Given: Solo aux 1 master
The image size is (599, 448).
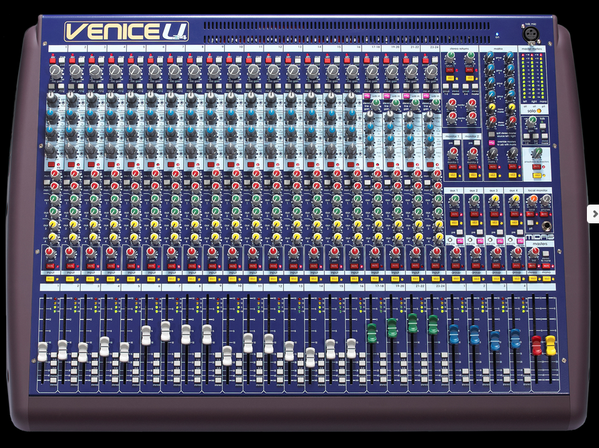Looking at the screenshot, I should tap(454, 223).
